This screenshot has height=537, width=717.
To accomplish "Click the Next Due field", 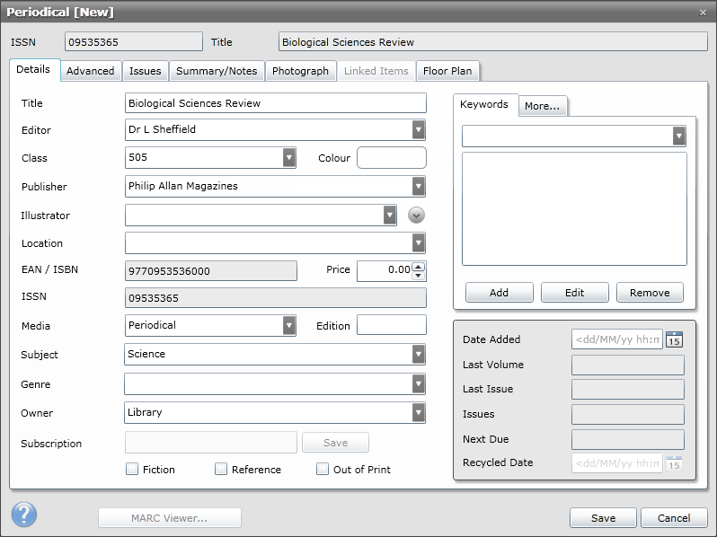I will tap(628, 439).
